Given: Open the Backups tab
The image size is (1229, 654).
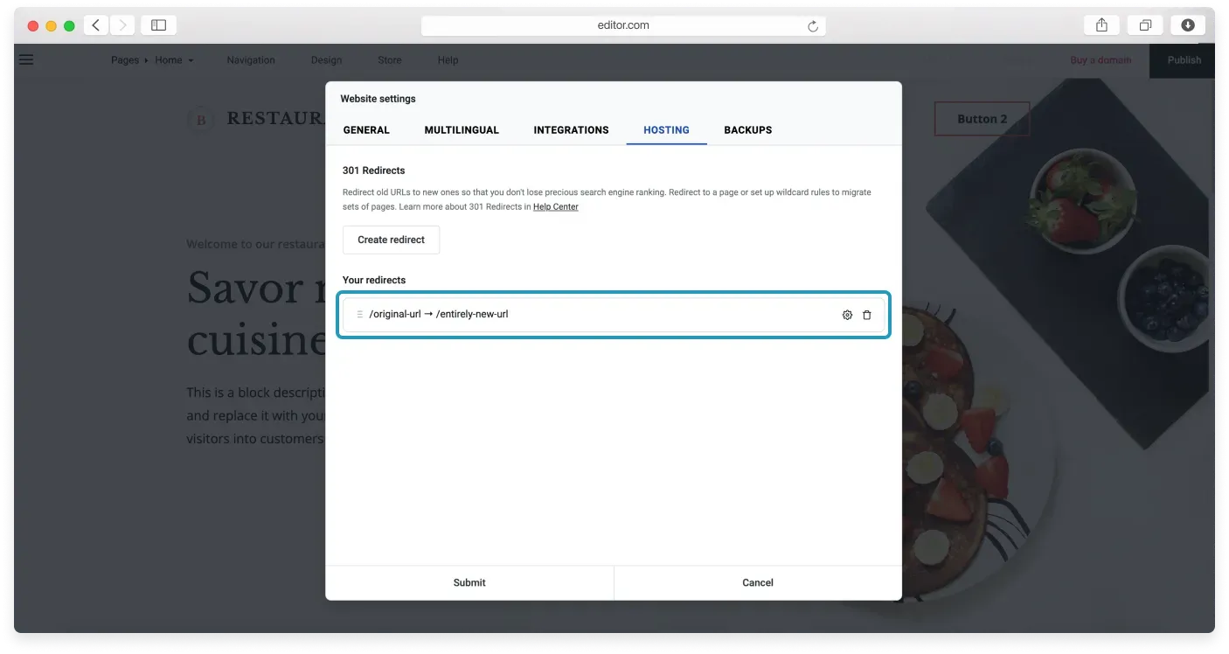Looking at the screenshot, I should click(x=747, y=130).
